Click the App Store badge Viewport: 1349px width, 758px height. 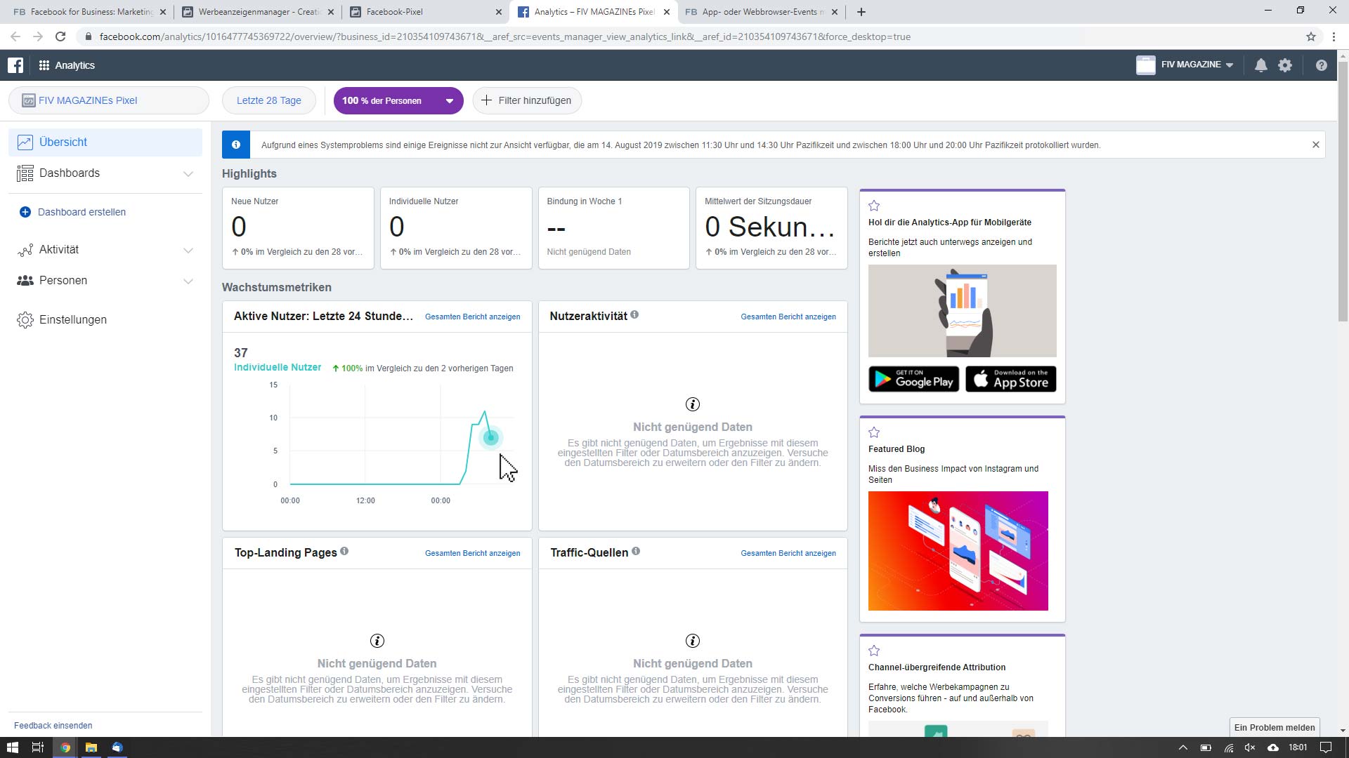point(1011,379)
